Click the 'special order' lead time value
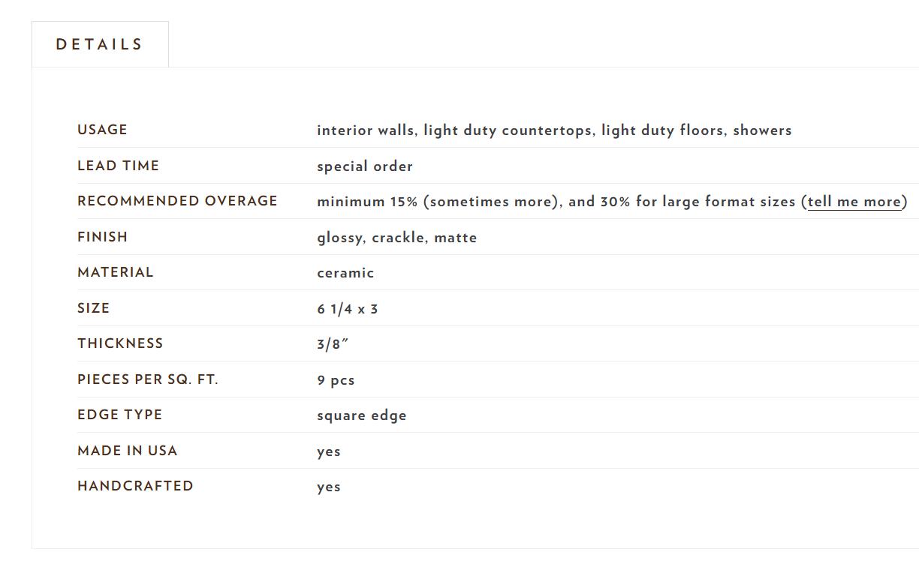The height and width of the screenshot is (588, 919). [365, 166]
